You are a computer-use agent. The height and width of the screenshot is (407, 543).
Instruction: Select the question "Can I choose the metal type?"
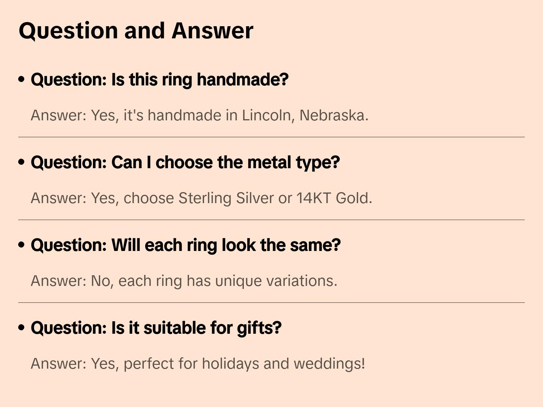185,162
